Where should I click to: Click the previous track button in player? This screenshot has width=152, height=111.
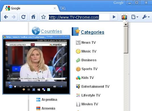click(20, 87)
